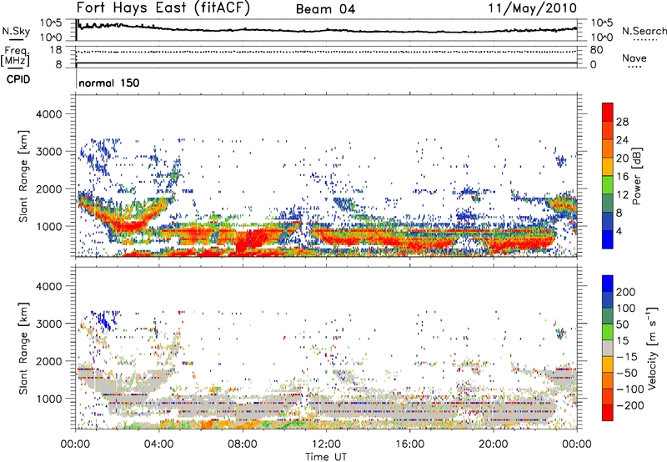Click the '200' velocity colorbar tick

(626, 292)
